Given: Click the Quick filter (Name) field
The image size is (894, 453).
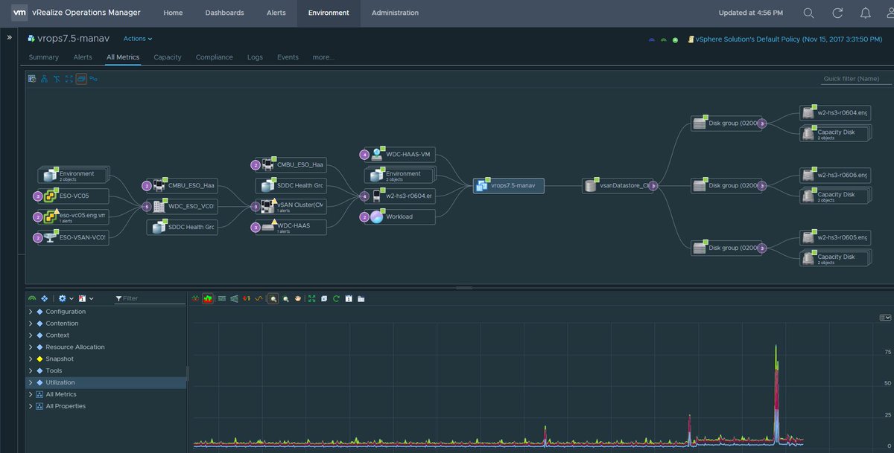Looking at the screenshot, I should coord(855,79).
